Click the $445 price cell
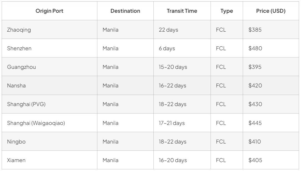The width and height of the screenshot is (301, 171). pos(255,123)
